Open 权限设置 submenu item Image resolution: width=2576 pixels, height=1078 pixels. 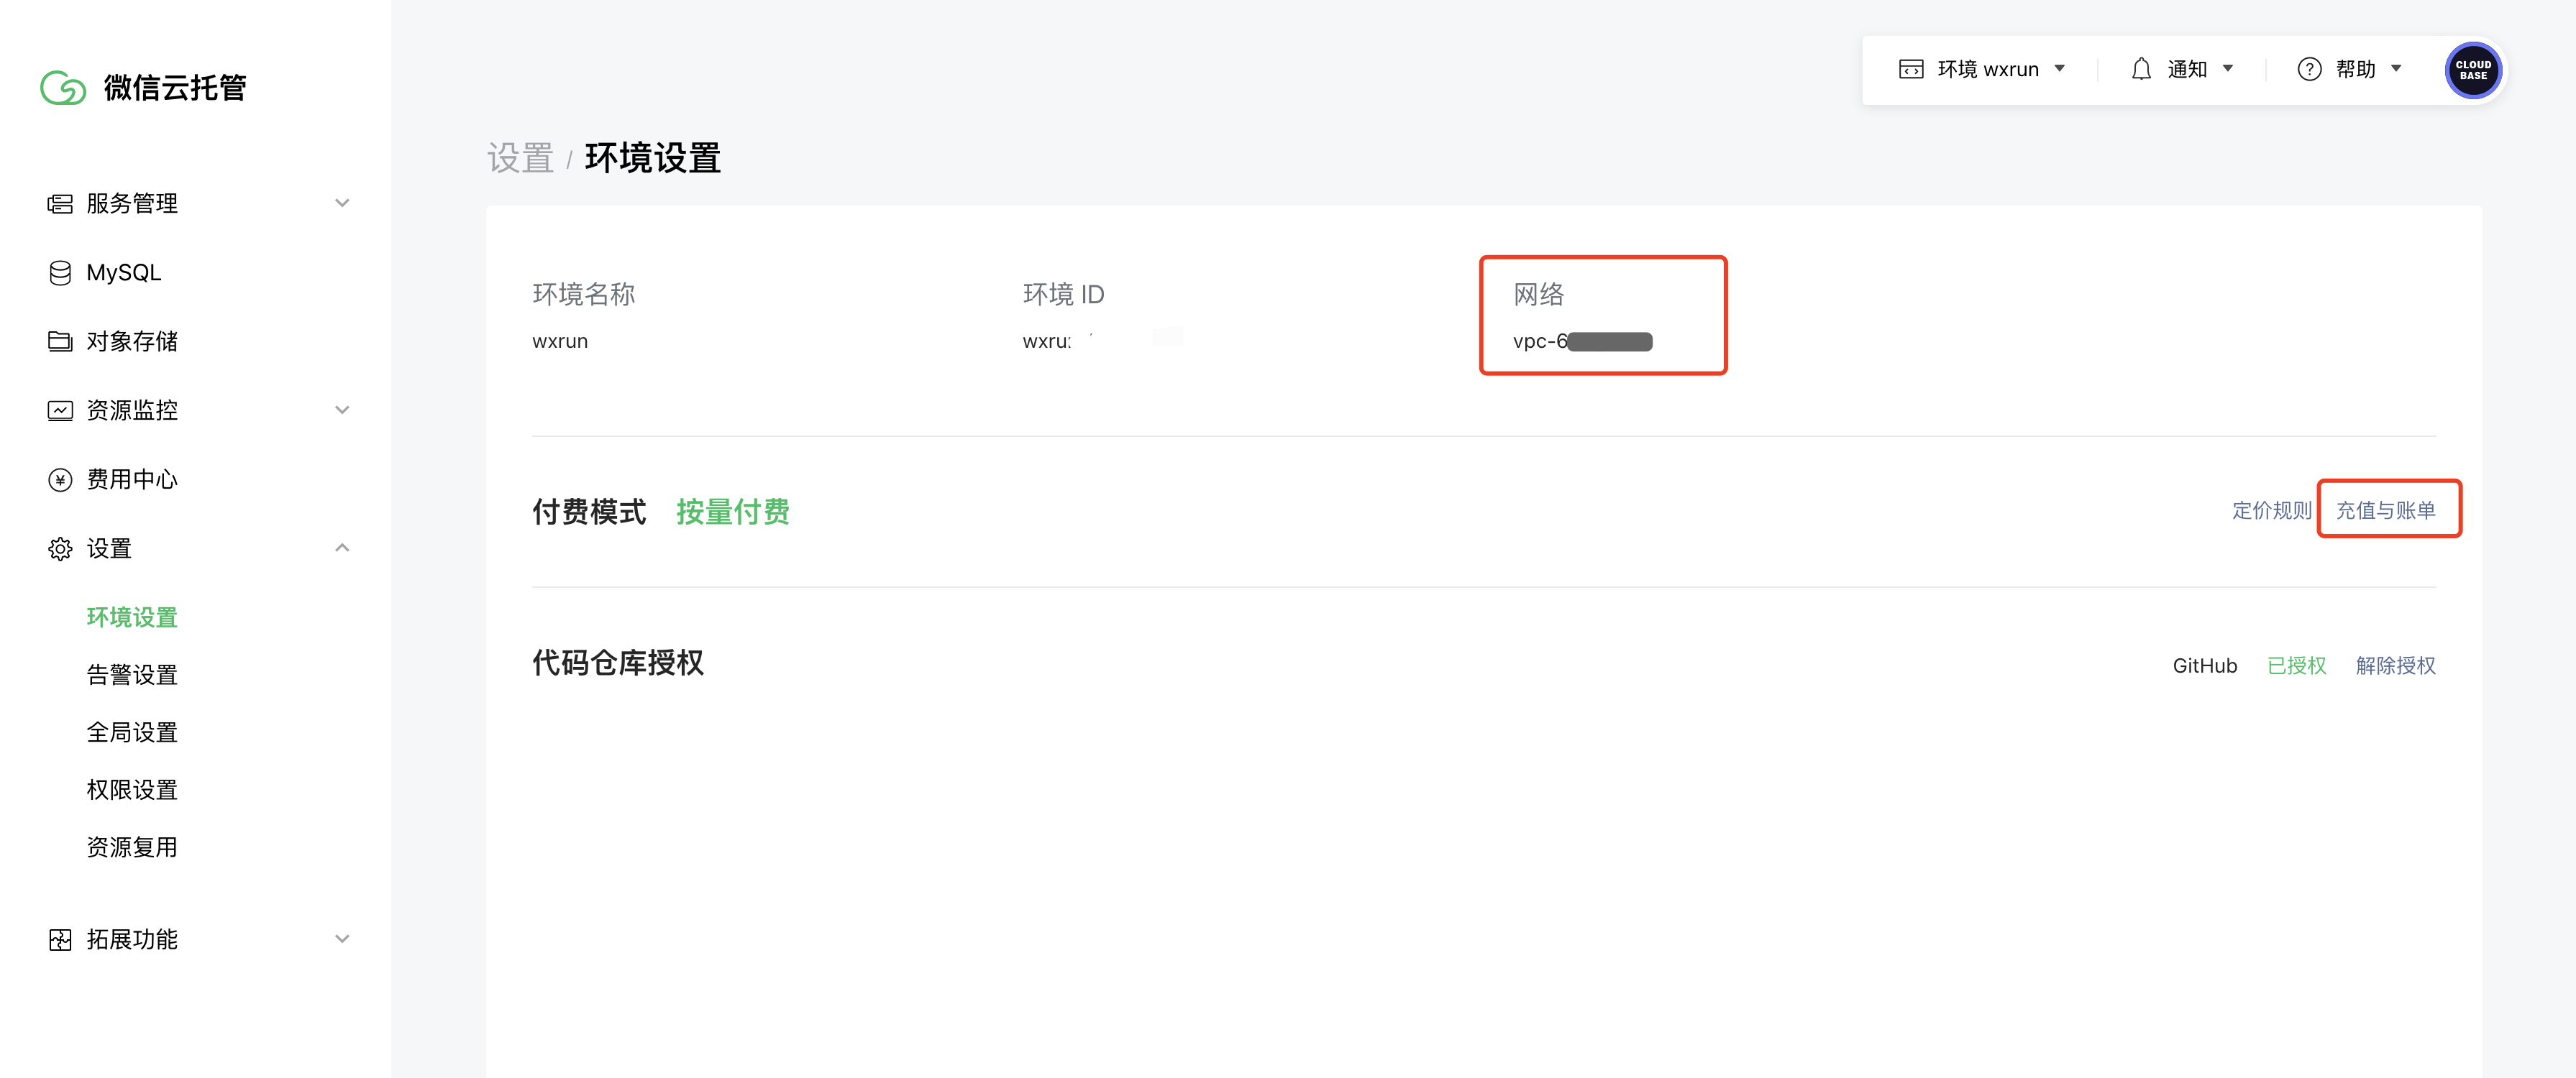(x=132, y=791)
